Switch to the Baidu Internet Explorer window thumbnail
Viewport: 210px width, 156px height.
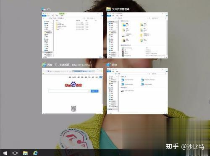tap(73, 91)
